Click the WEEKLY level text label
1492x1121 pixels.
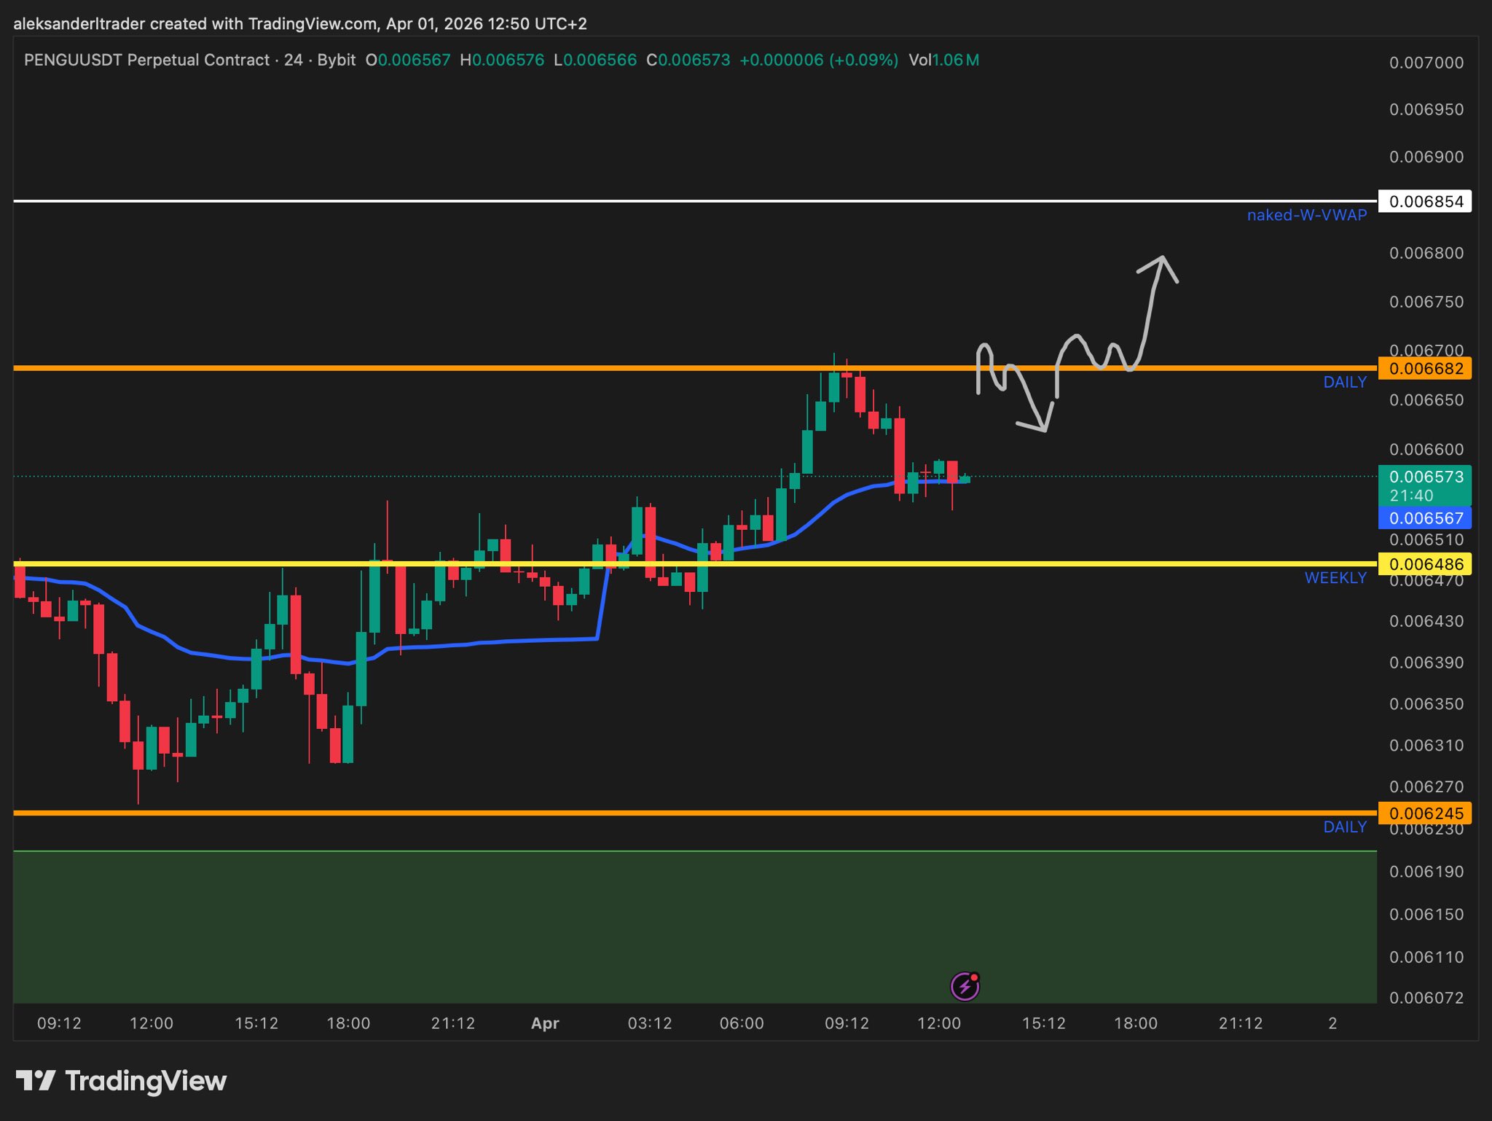1335,578
